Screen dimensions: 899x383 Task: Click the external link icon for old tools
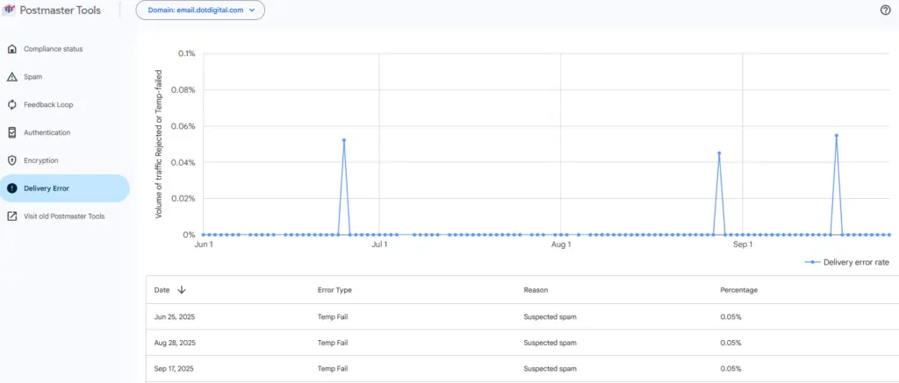(x=12, y=216)
